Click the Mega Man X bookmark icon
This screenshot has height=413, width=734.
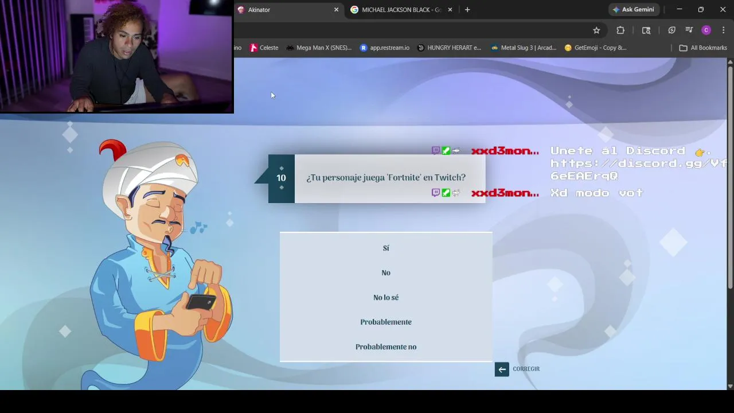coord(290,48)
